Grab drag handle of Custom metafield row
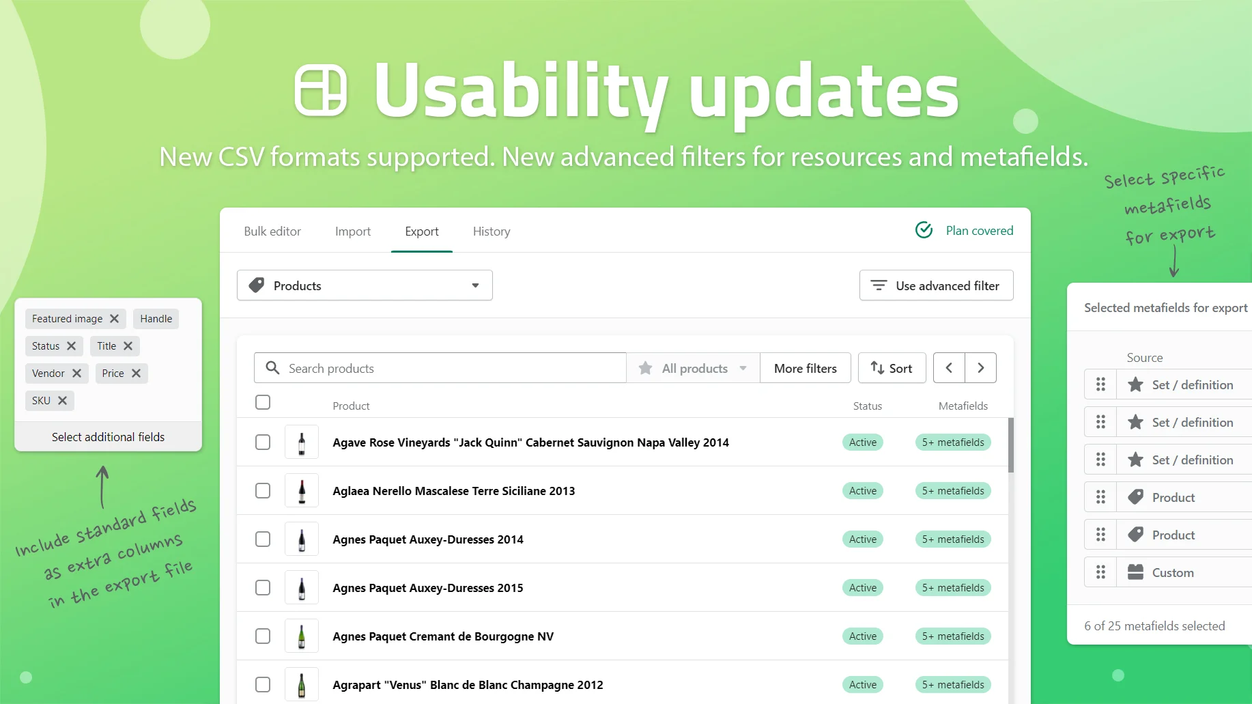This screenshot has width=1252, height=704. (x=1100, y=572)
